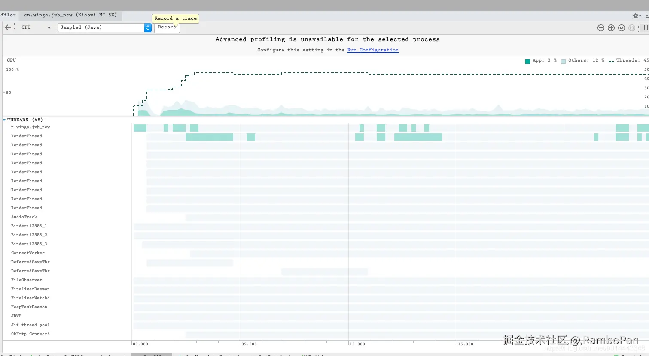The width and height of the screenshot is (649, 356).
Task: Select the FinalizerWatchd thread
Action: [x=30, y=298]
